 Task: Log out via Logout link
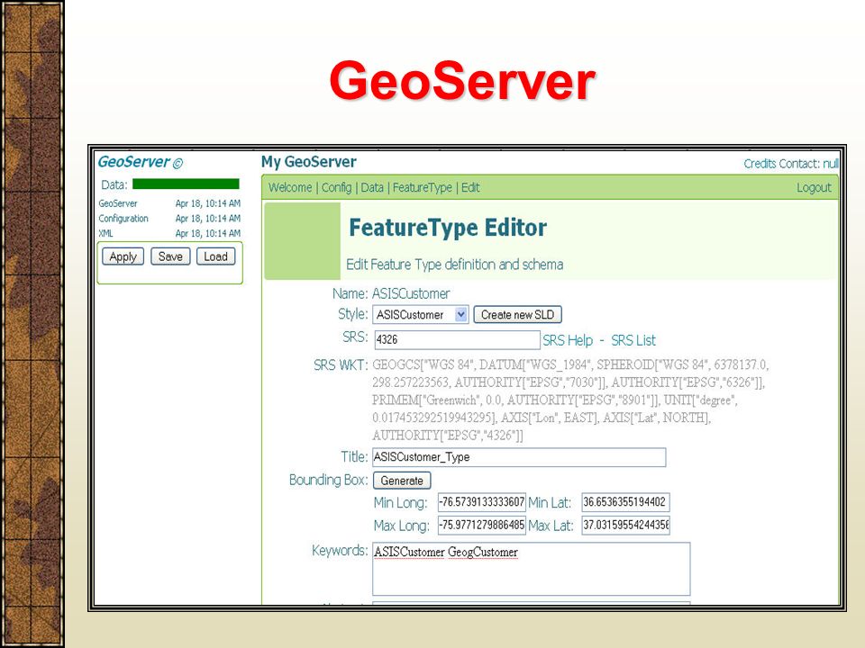(x=814, y=188)
